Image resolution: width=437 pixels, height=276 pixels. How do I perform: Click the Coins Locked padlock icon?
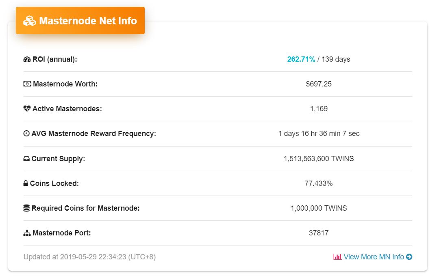(x=26, y=183)
